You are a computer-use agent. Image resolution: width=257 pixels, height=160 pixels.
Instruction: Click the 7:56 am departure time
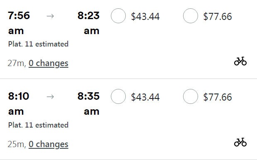point(19,23)
